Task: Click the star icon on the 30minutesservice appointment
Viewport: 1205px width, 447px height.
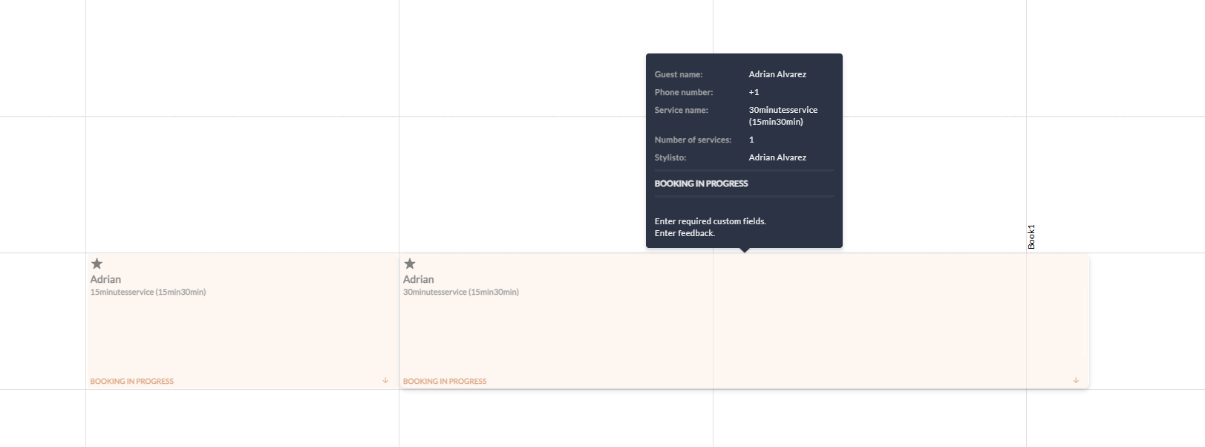Action: click(409, 264)
